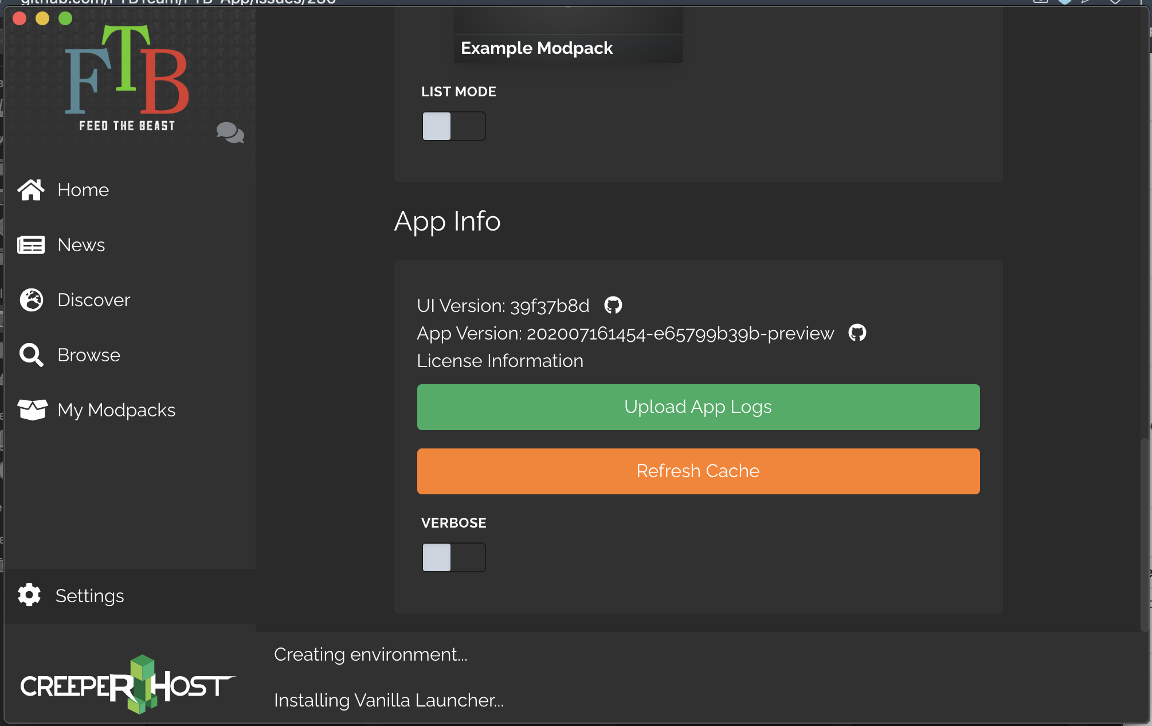
Task: Click Upload App Logs button
Action: point(698,407)
